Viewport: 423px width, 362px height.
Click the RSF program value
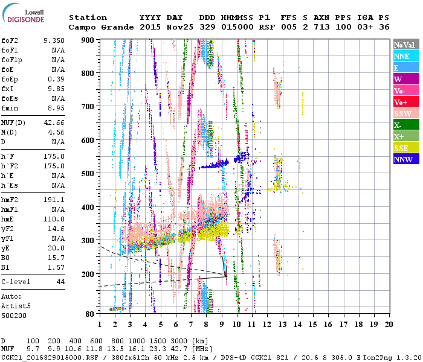[267, 27]
